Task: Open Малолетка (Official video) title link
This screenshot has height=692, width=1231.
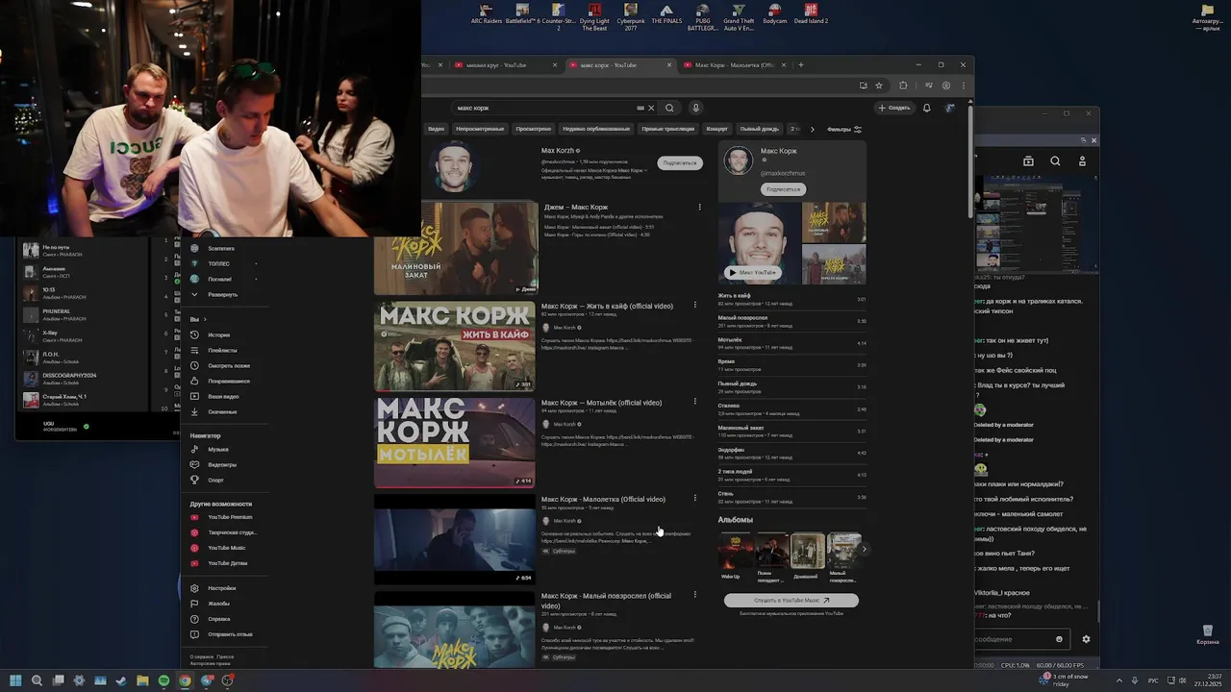Action: coord(603,499)
